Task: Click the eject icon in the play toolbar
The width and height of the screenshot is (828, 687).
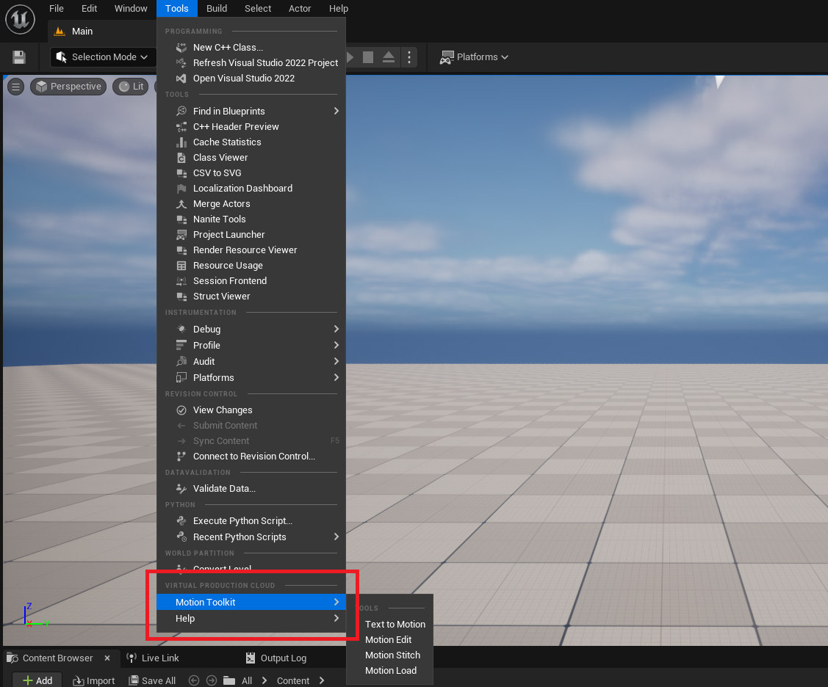Action: click(389, 57)
